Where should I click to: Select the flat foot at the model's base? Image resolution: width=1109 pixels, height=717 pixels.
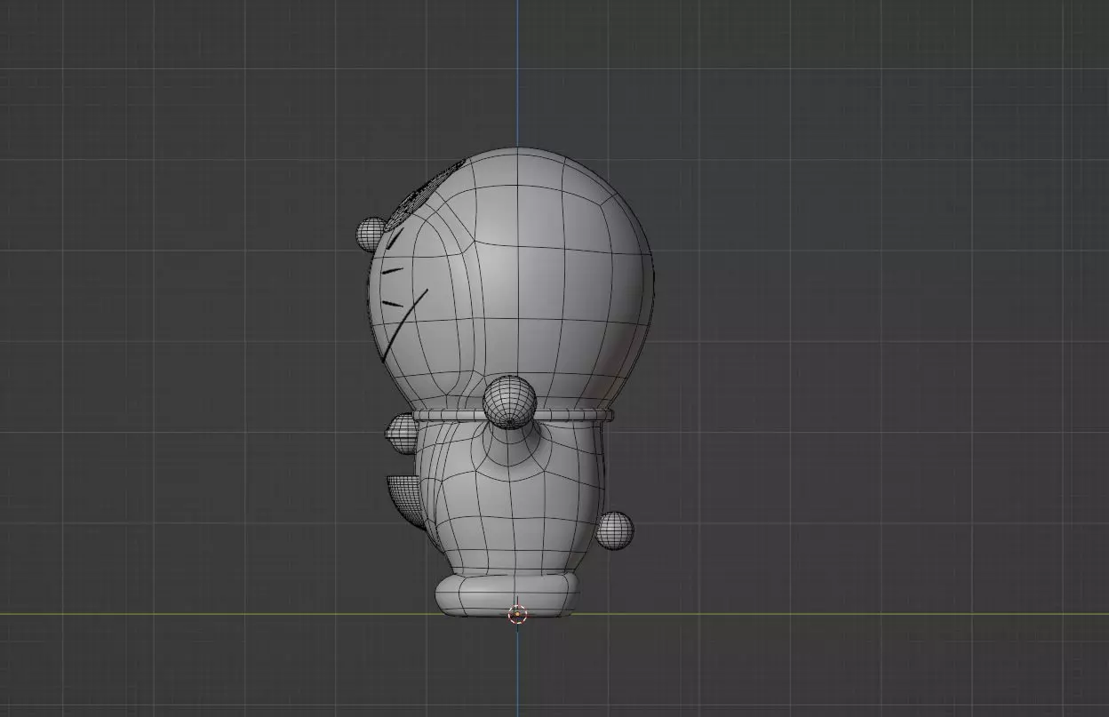tap(507, 595)
